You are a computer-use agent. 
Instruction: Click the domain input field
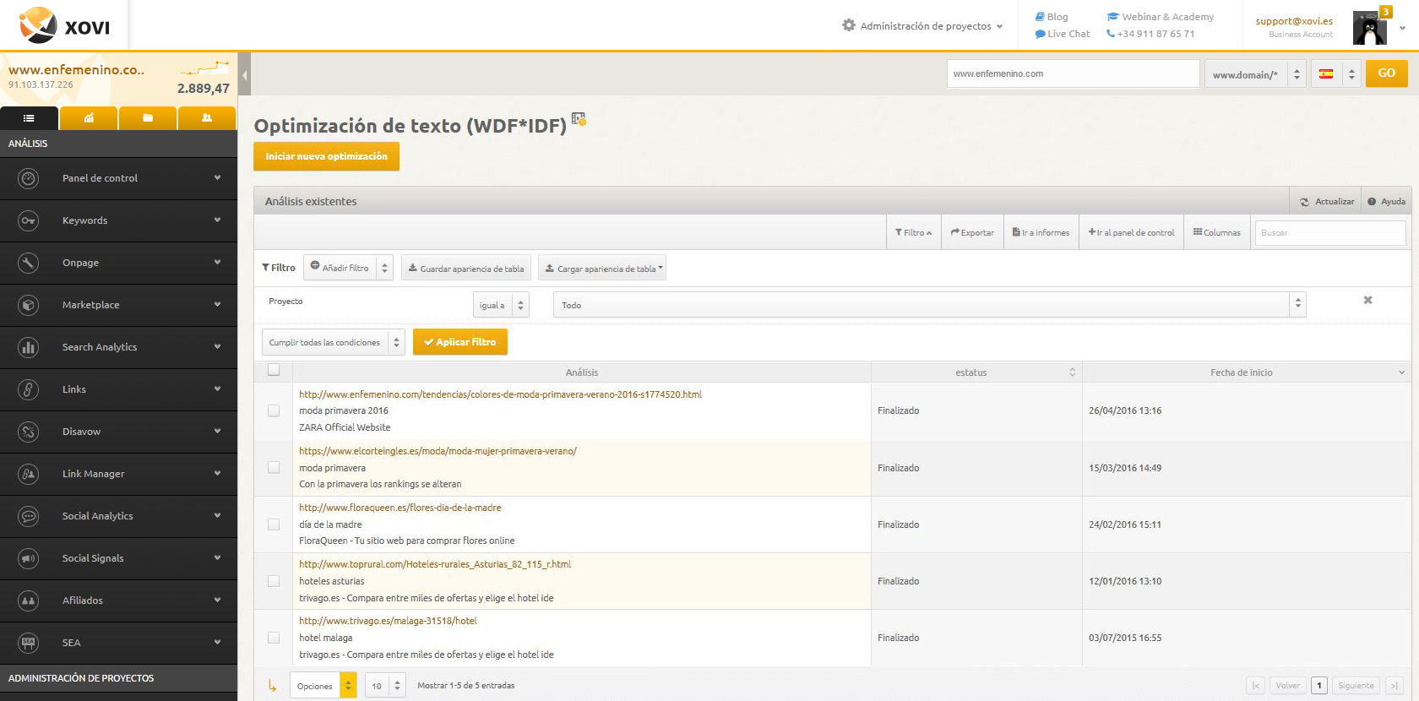click(x=1073, y=73)
